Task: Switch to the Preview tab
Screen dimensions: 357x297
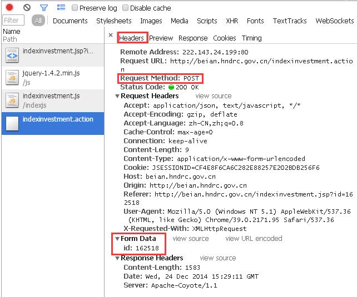Action: pos(161,38)
